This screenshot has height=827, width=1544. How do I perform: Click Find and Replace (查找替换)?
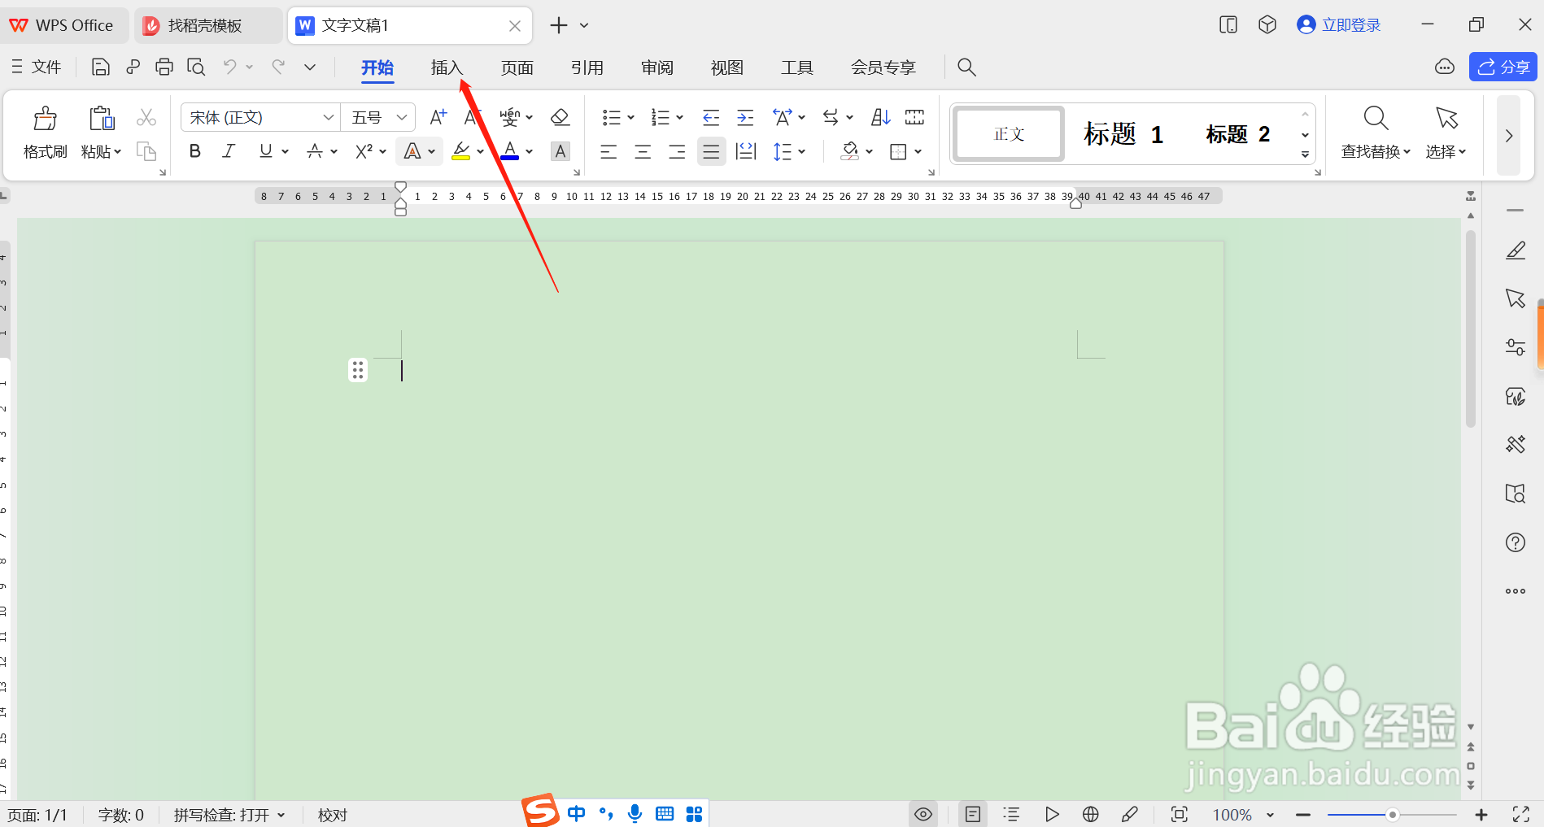(x=1376, y=133)
